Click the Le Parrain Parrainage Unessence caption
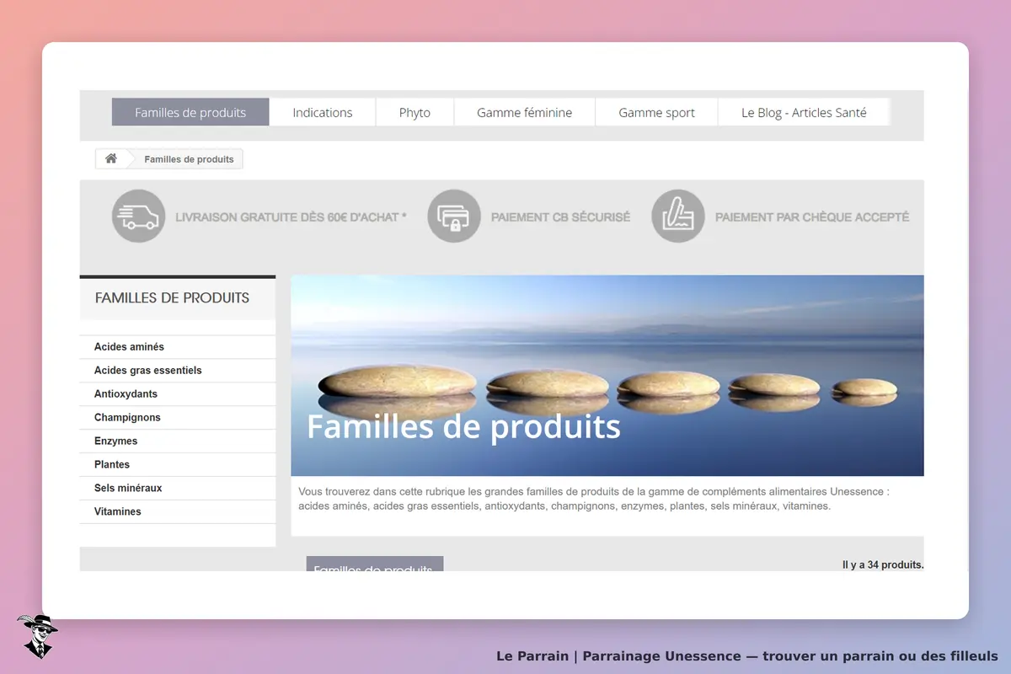 [747, 655]
